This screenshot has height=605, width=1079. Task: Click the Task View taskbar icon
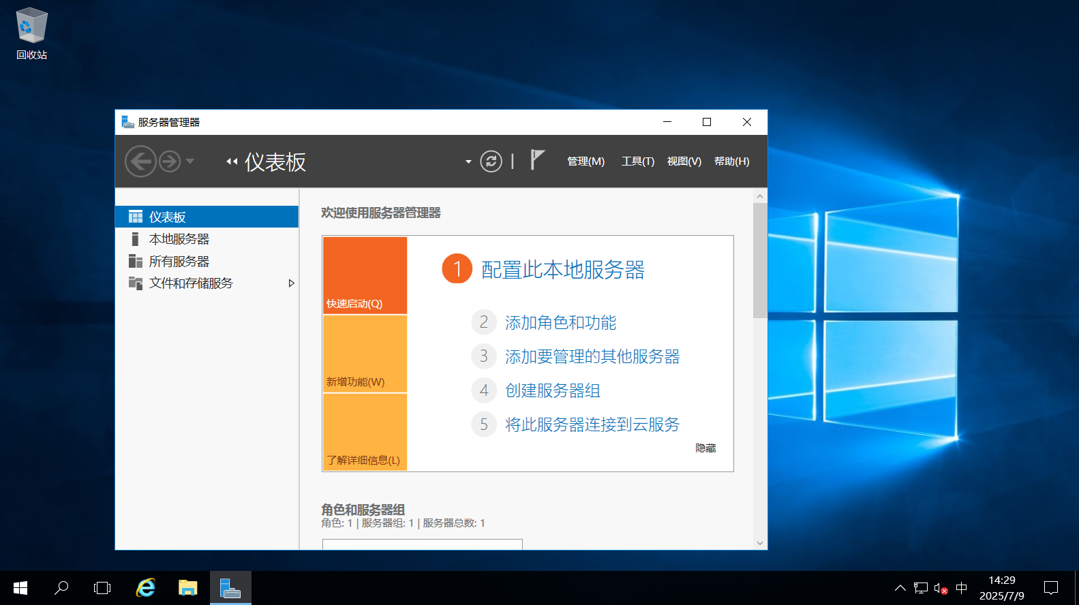pos(102,587)
